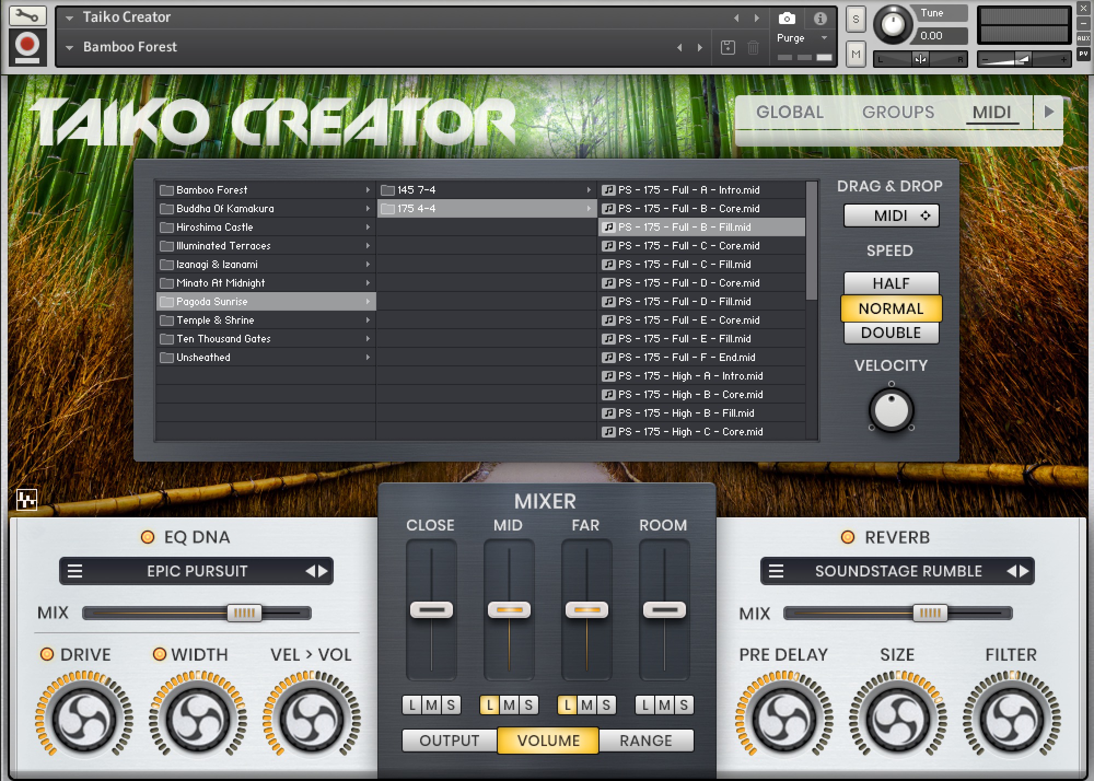Screen dimensions: 1094x781
Task: Select previous EQ DNA preset arrow
Action: point(310,572)
